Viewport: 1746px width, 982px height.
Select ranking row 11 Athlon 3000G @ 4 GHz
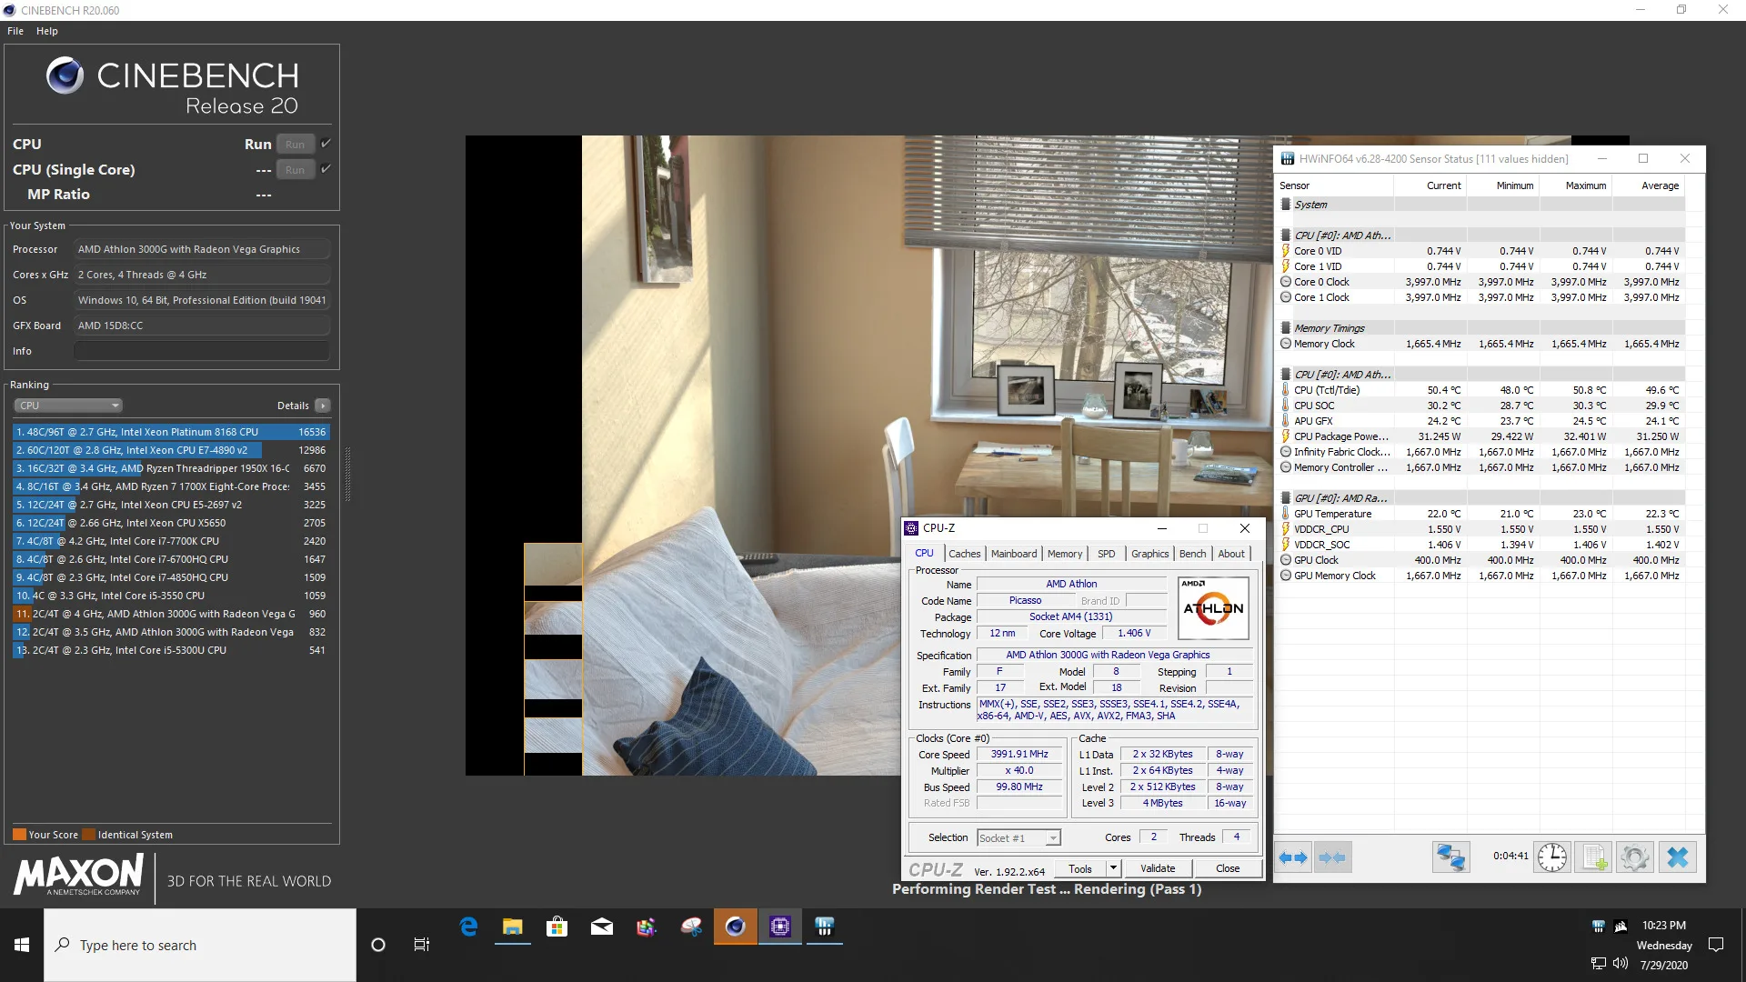(x=171, y=614)
